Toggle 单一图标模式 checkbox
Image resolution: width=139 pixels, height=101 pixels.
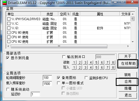(x=59, y=83)
